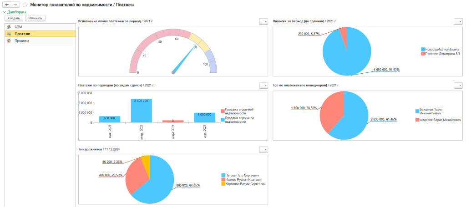Select Продажи in the dashboard list
The height and width of the screenshot is (207, 466).
(x=21, y=40)
